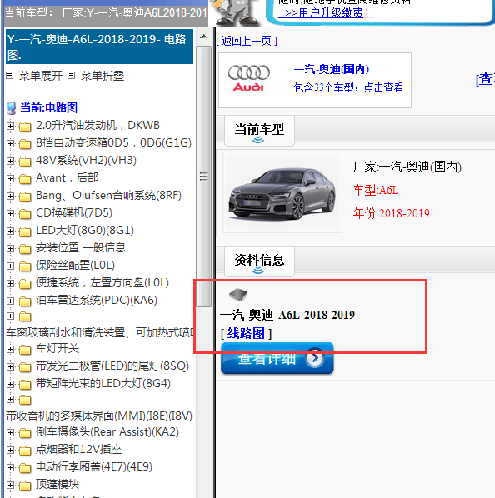Screen dimensions: 495x498
Task: Click folder icon above 车窗玻璃刮水和清洗装置
Action: coord(25,316)
